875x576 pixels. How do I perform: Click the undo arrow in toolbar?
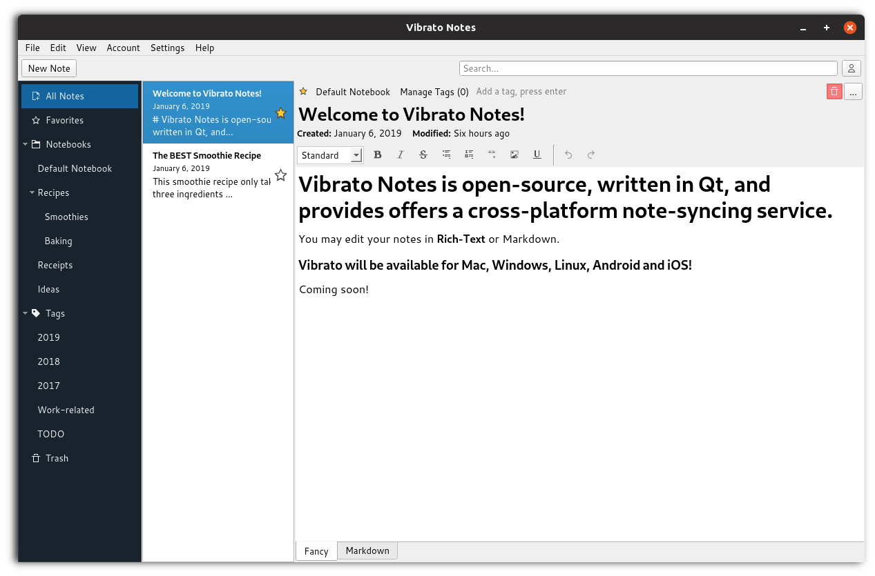[568, 155]
